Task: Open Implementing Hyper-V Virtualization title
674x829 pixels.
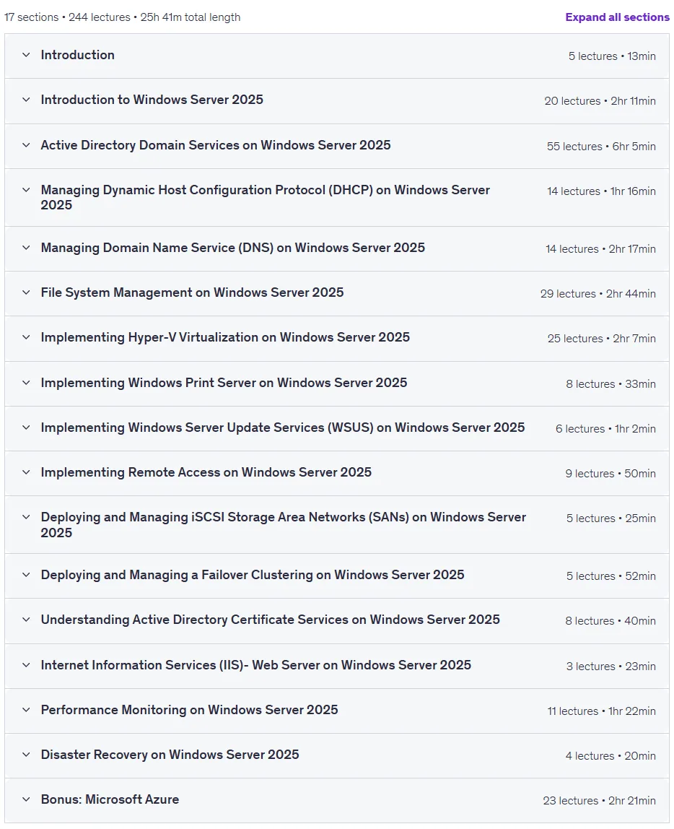Action: pos(225,337)
